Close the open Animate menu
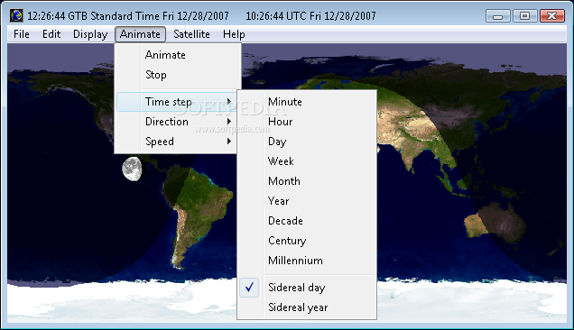Viewport: 574px width, 330px height. point(140,34)
